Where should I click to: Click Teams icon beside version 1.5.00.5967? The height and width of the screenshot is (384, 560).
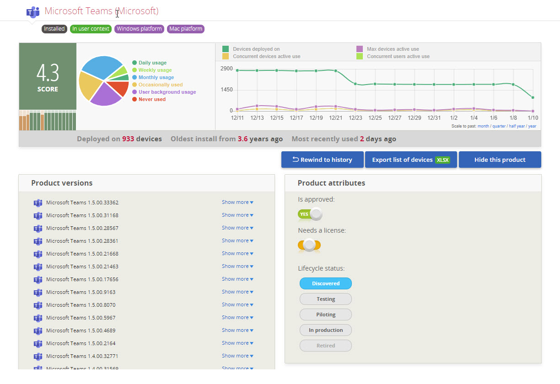(x=38, y=318)
